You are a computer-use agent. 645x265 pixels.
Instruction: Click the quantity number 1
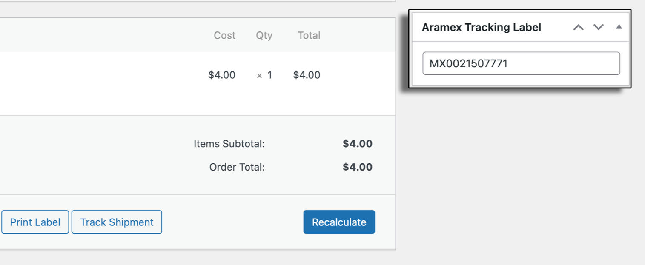point(269,75)
